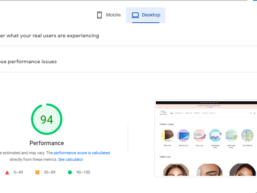Select the Desktop tab

click(146, 15)
